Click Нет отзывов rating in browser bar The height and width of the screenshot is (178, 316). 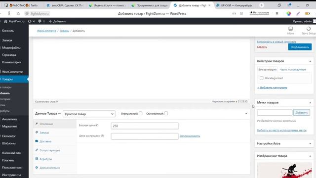pos(259,13)
